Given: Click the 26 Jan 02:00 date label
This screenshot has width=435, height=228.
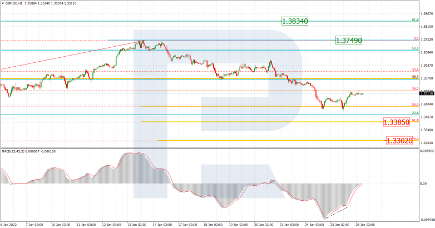Looking at the screenshot, I should pyautogui.click(x=365, y=225).
